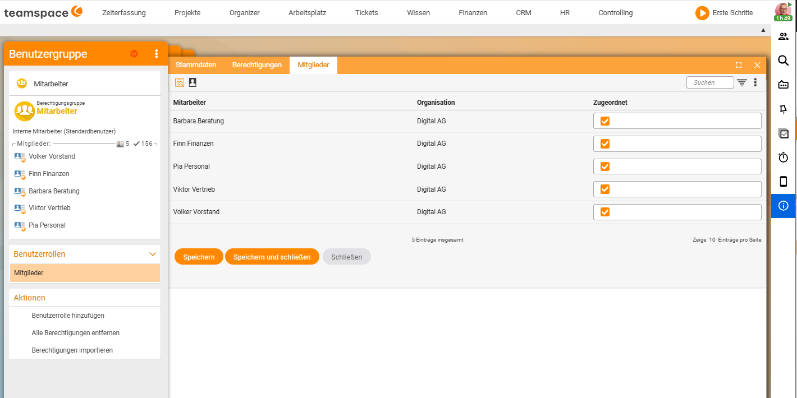Click Alle Berechtigungen entfernen action
Image resolution: width=797 pixels, height=398 pixels.
click(x=76, y=333)
